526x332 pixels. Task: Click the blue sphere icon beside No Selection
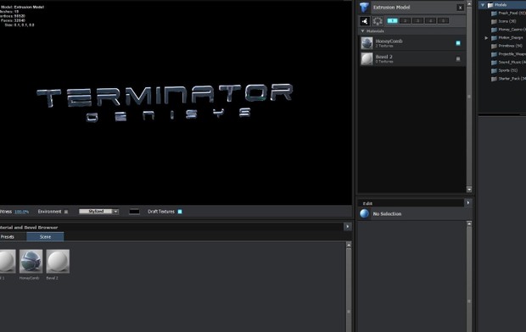[364, 213]
